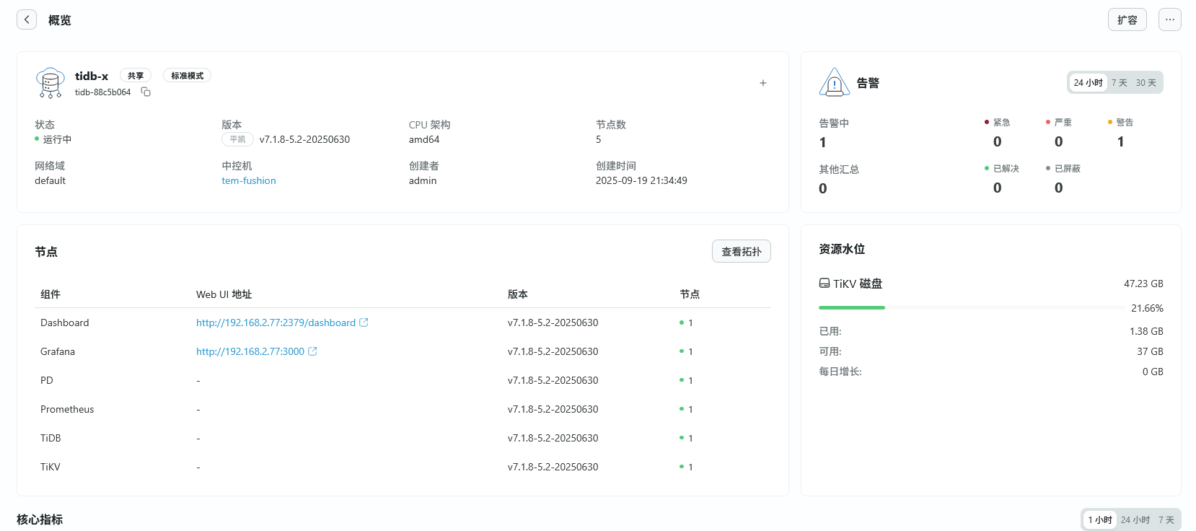1196x531 pixels.
Task: Click the 查看拓扑 view topology button
Action: 741,251
